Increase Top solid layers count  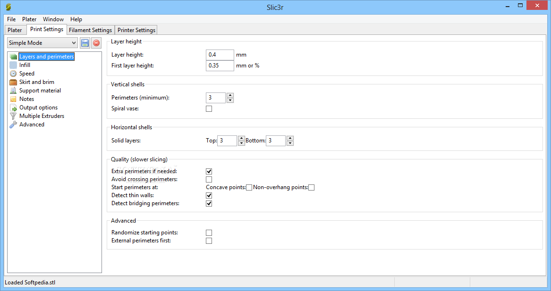241,138
